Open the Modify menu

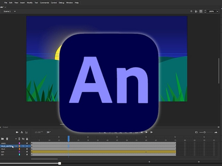[30, 2]
